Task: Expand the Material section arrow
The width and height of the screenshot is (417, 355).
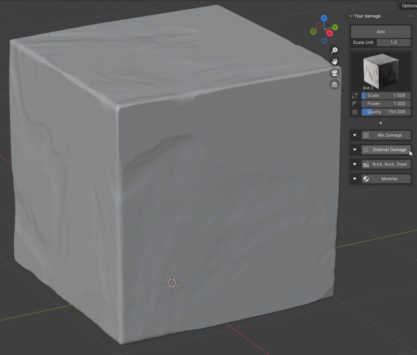Action: pos(355,179)
